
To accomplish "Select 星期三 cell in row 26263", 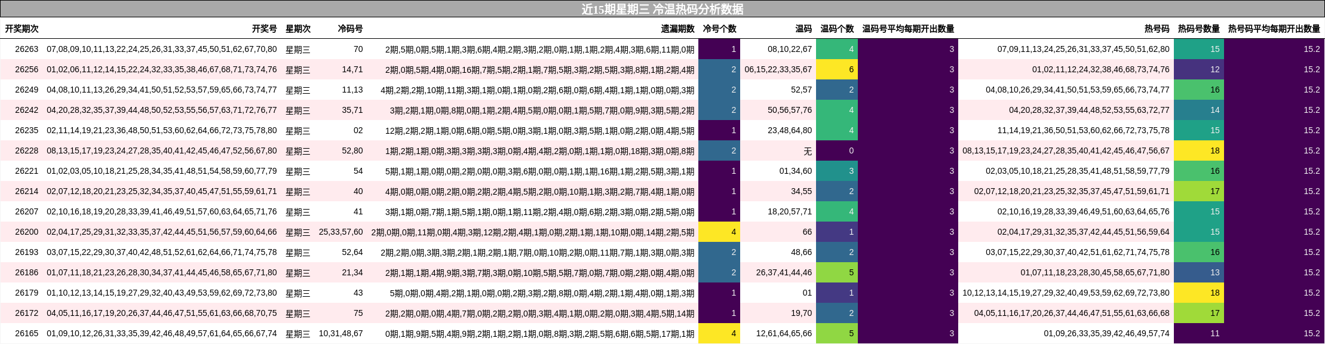I will [x=298, y=49].
